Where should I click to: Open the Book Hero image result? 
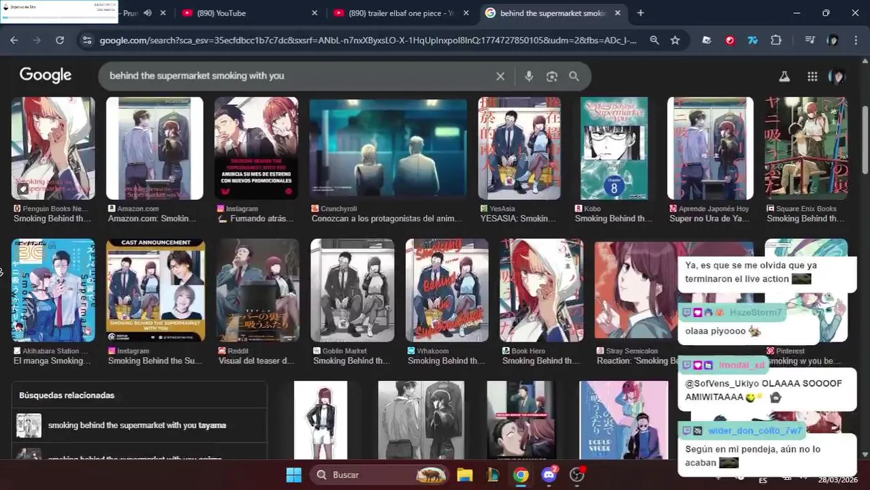click(541, 291)
